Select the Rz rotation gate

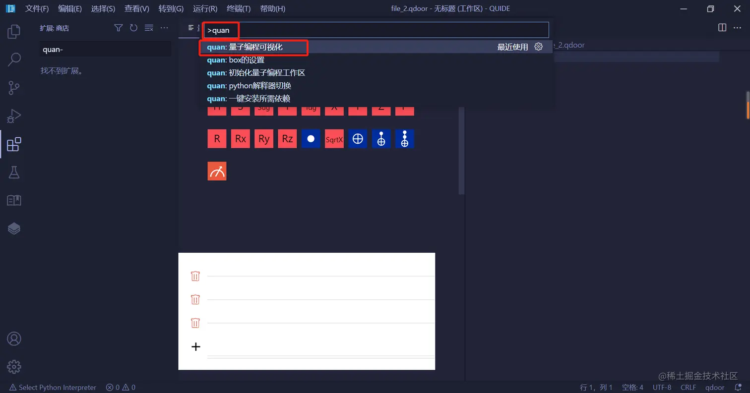(287, 139)
